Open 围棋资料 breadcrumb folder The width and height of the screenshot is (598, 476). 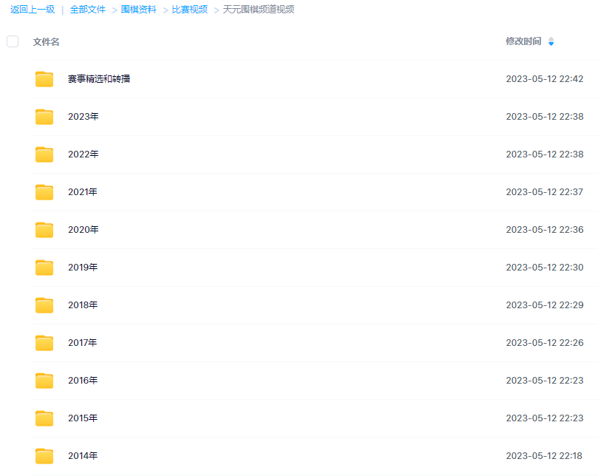tap(138, 10)
